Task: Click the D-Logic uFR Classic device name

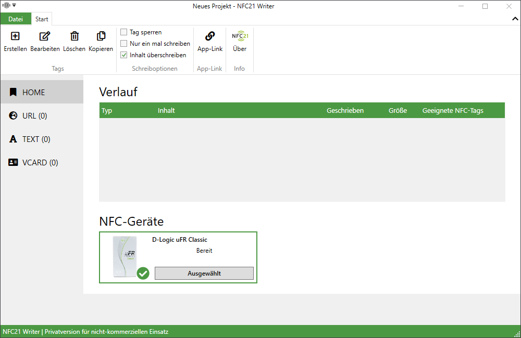Action: [x=179, y=240]
